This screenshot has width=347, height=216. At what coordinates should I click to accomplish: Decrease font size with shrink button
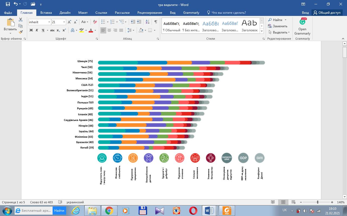[75, 22]
